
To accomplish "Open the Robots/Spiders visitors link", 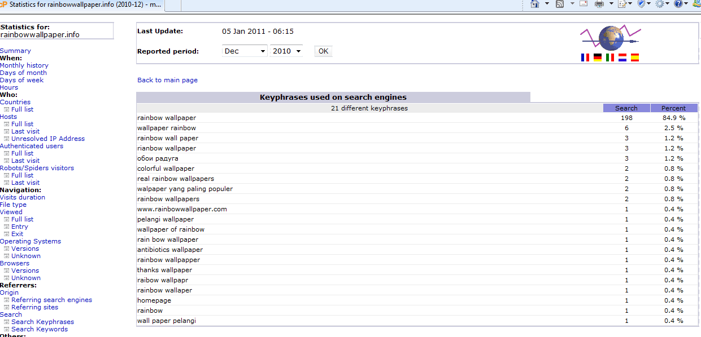I will pos(37,168).
